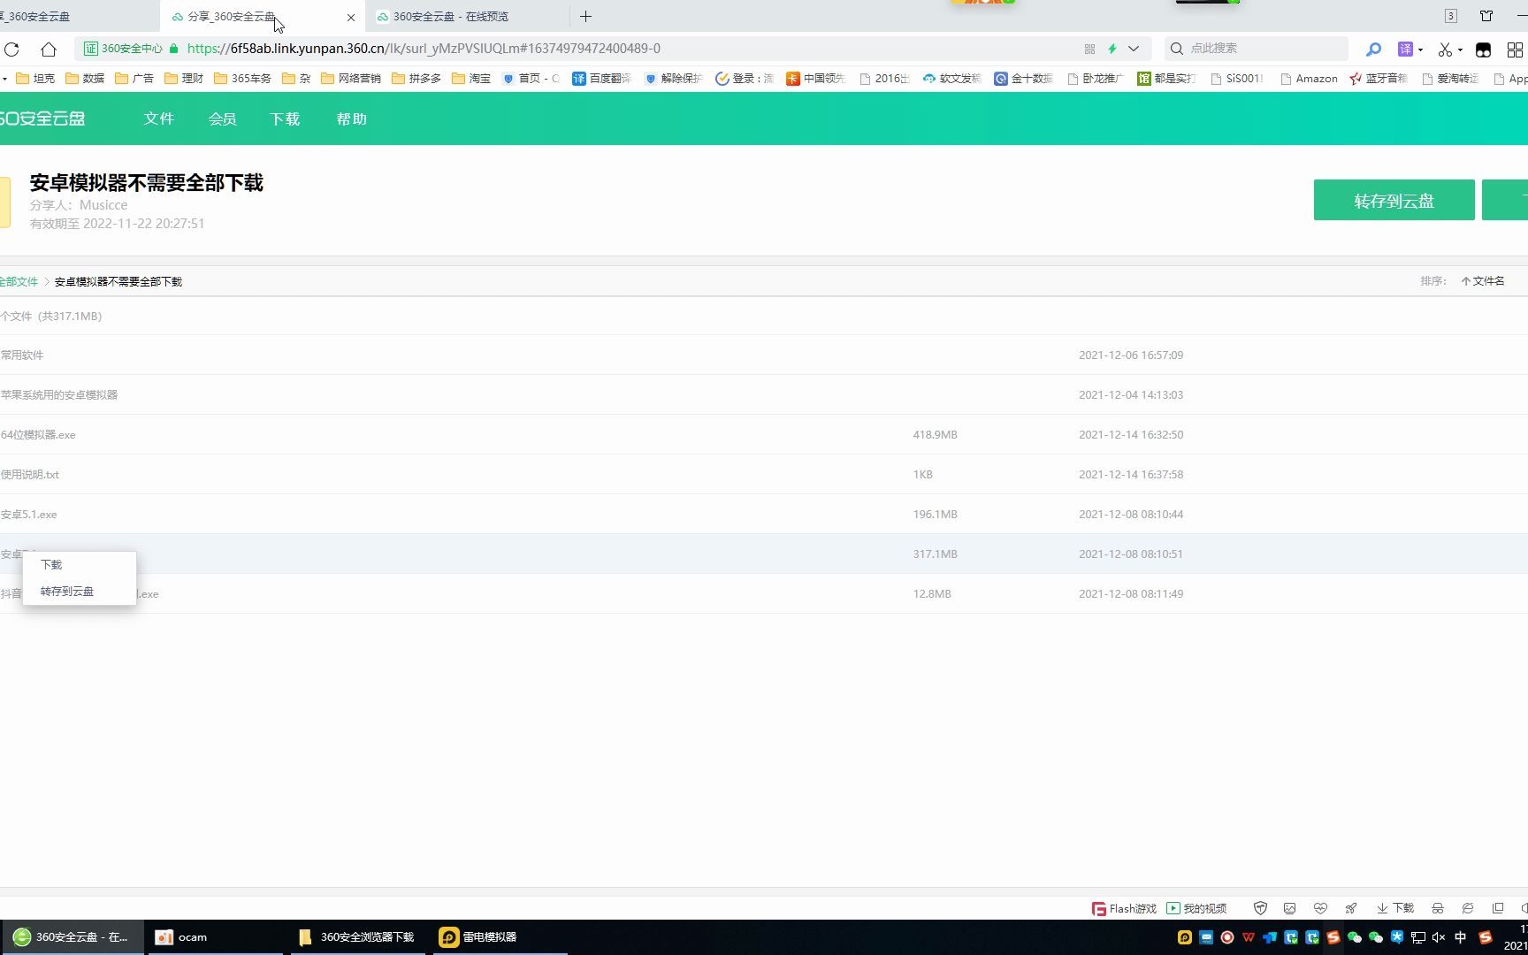Click the heart health-check icon in status bar
This screenshot has width=1528, height=955.
[x=1320, y=908]
